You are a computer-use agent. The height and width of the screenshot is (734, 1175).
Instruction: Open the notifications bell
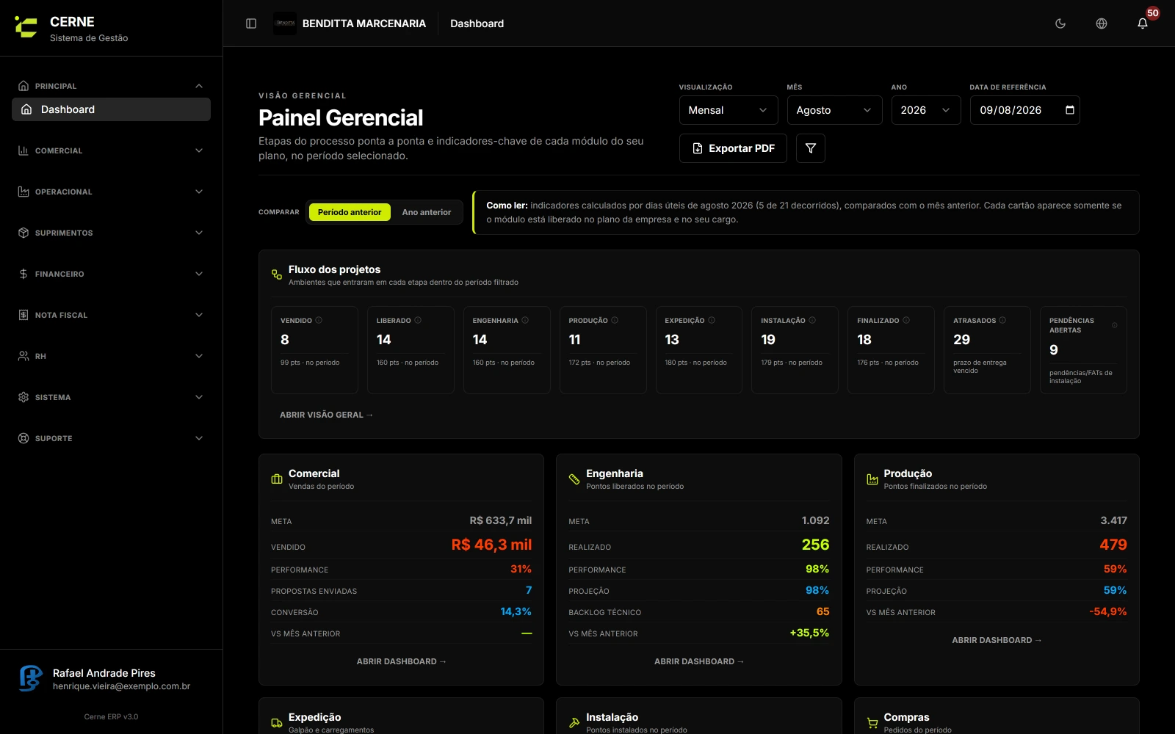(1143, 23)
